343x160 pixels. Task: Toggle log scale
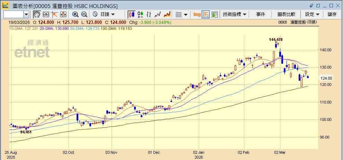(x=197, y=15)
